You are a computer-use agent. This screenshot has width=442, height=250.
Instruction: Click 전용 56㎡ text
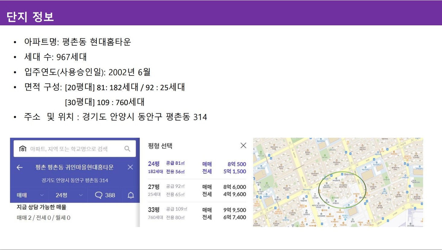(175, 171)
